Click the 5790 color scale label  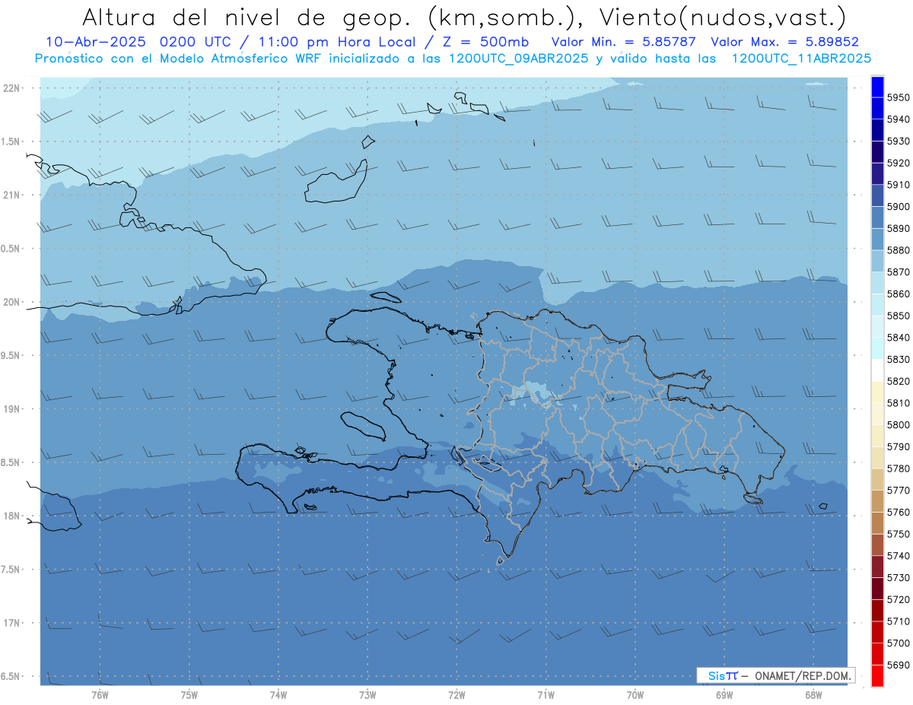(x=898, y=446)
